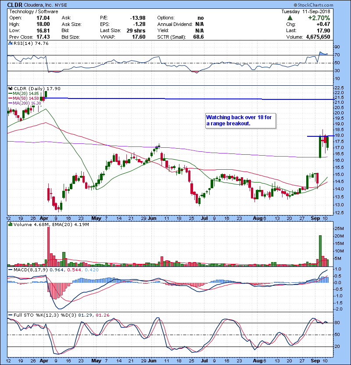Select the MA(20) green legend line

pos(10,94)
